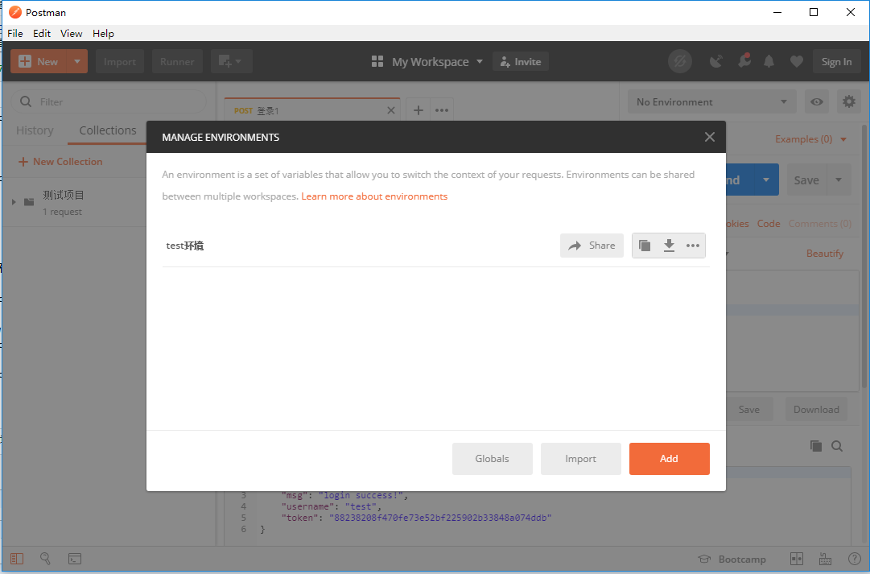
Task: Click the response Download button
Action: (816, 409)
